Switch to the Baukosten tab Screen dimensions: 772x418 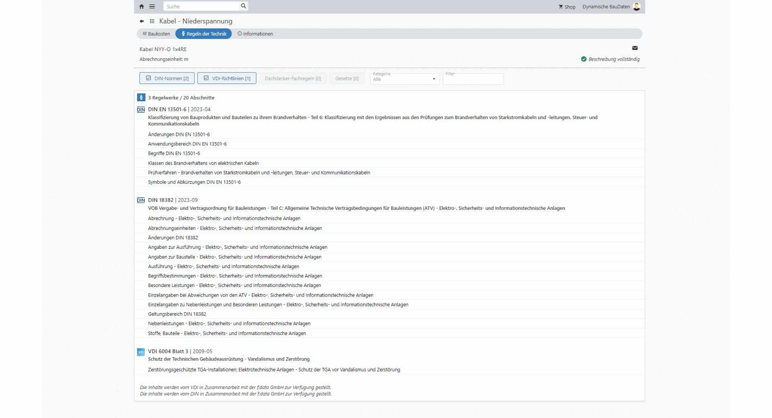(156, 34)
